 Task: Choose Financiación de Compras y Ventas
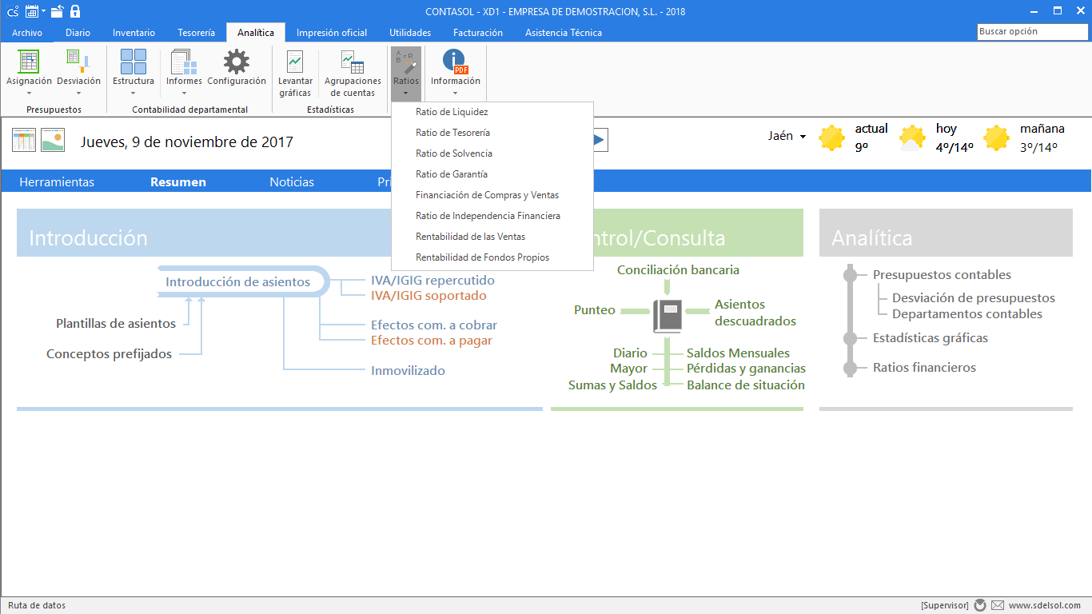[492, 195]
